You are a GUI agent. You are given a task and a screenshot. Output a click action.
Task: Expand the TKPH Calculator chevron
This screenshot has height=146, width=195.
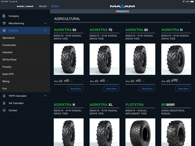(45, 96)
